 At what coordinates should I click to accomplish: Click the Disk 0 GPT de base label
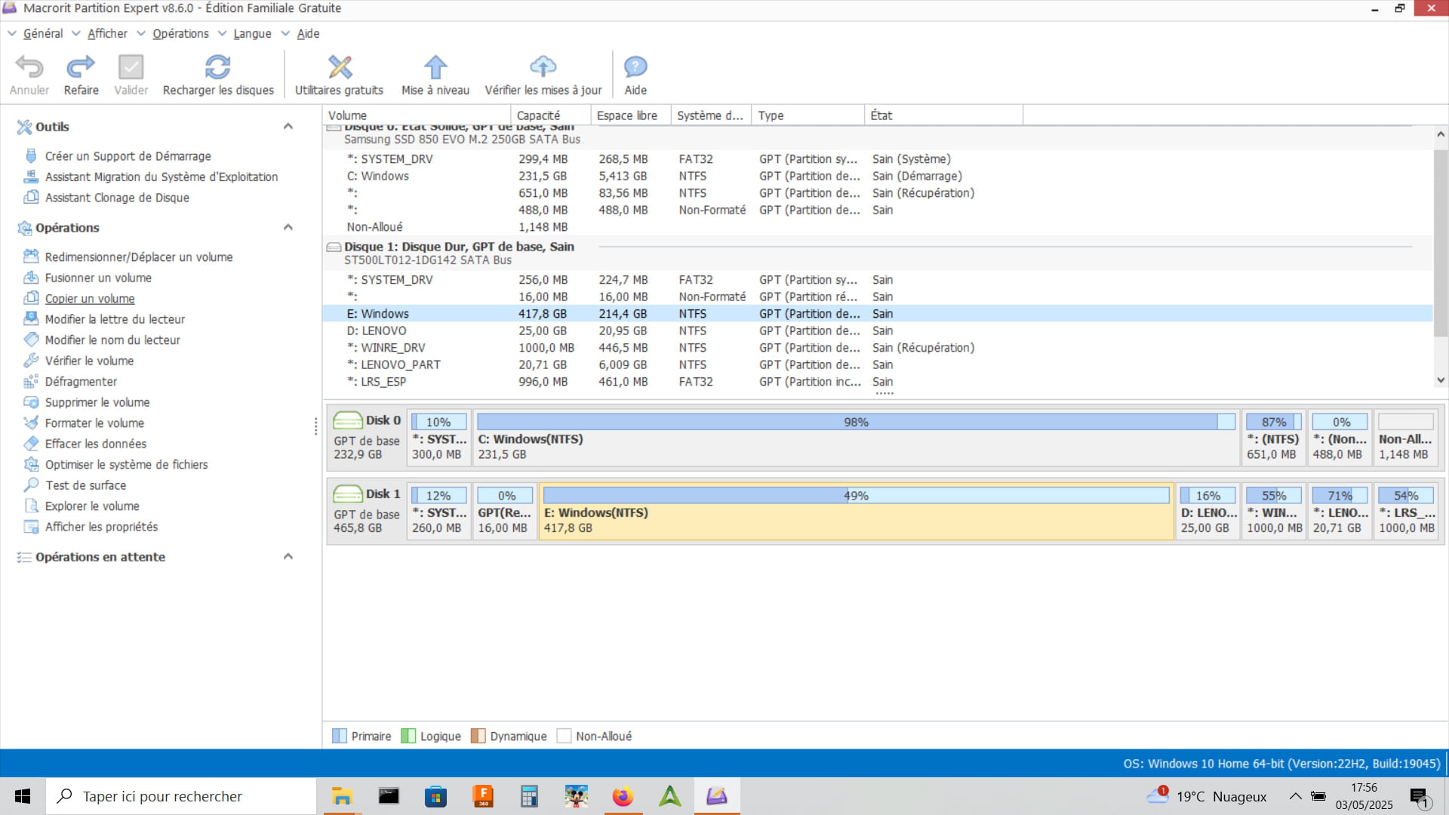pyautogui.click(x=367, y=441)
